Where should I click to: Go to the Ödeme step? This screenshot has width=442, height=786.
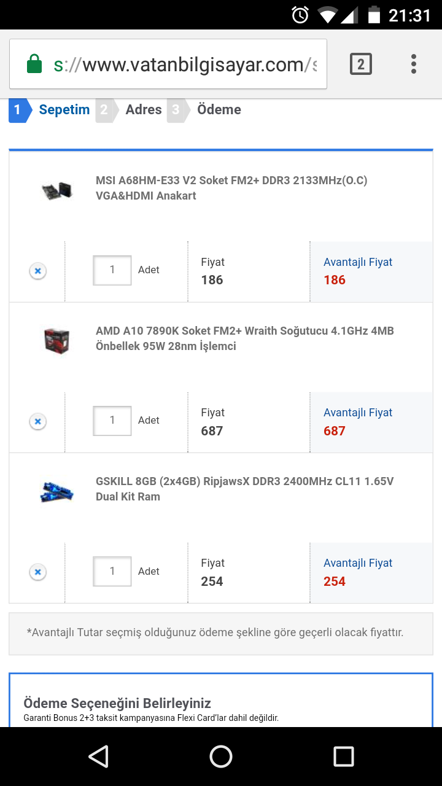pyautogui.click(x=219, y=110)
